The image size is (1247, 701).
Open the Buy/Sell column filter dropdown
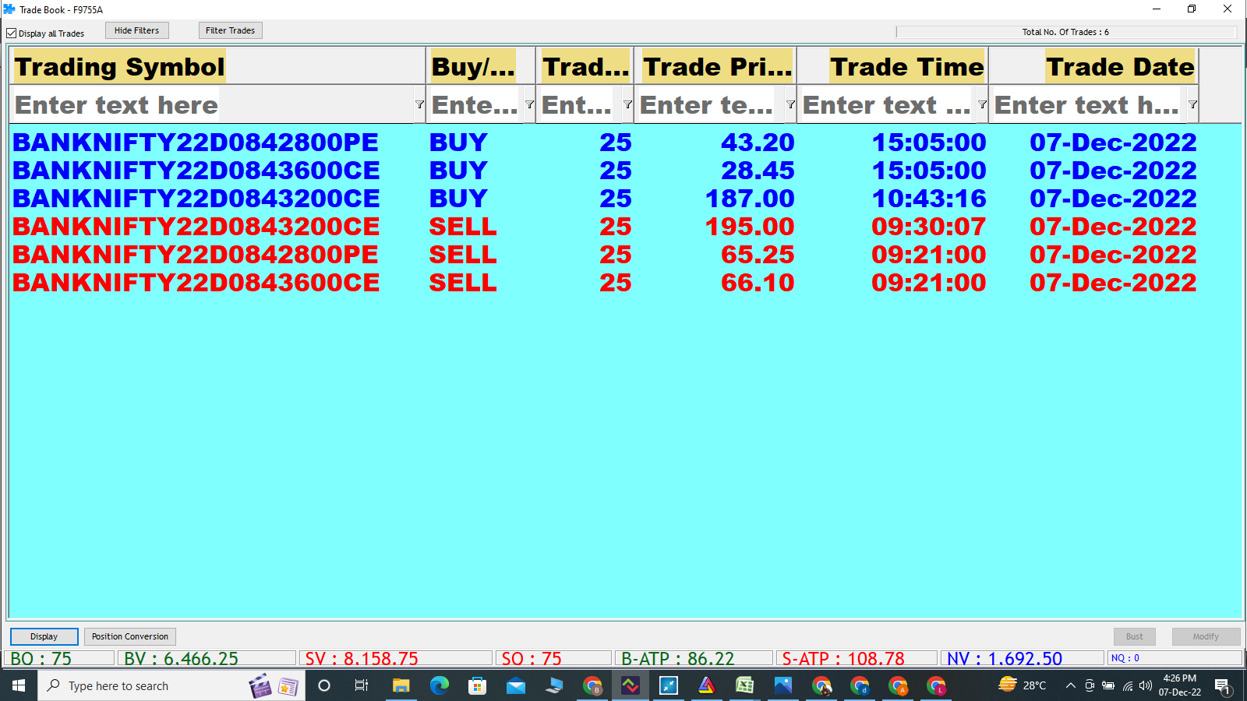coord(529,104)
